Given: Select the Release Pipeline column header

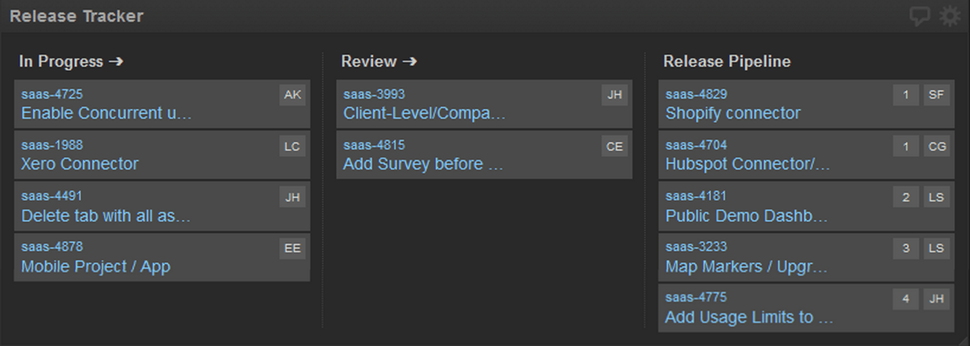Looking at the screenshot, I should tap(726, 62).
